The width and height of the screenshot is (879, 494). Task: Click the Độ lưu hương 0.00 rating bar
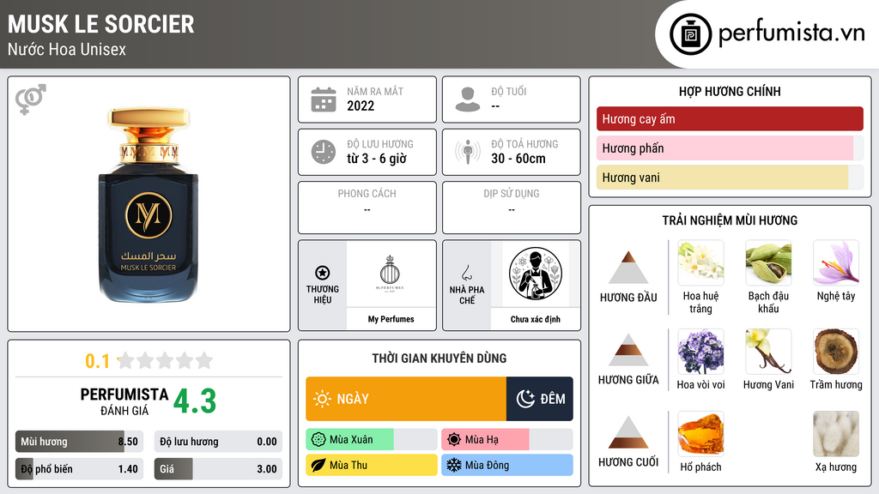218,442
